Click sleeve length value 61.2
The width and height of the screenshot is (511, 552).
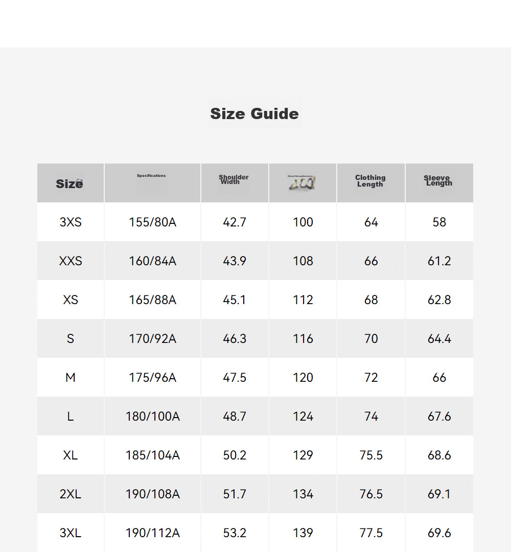(x=439, y=261)
